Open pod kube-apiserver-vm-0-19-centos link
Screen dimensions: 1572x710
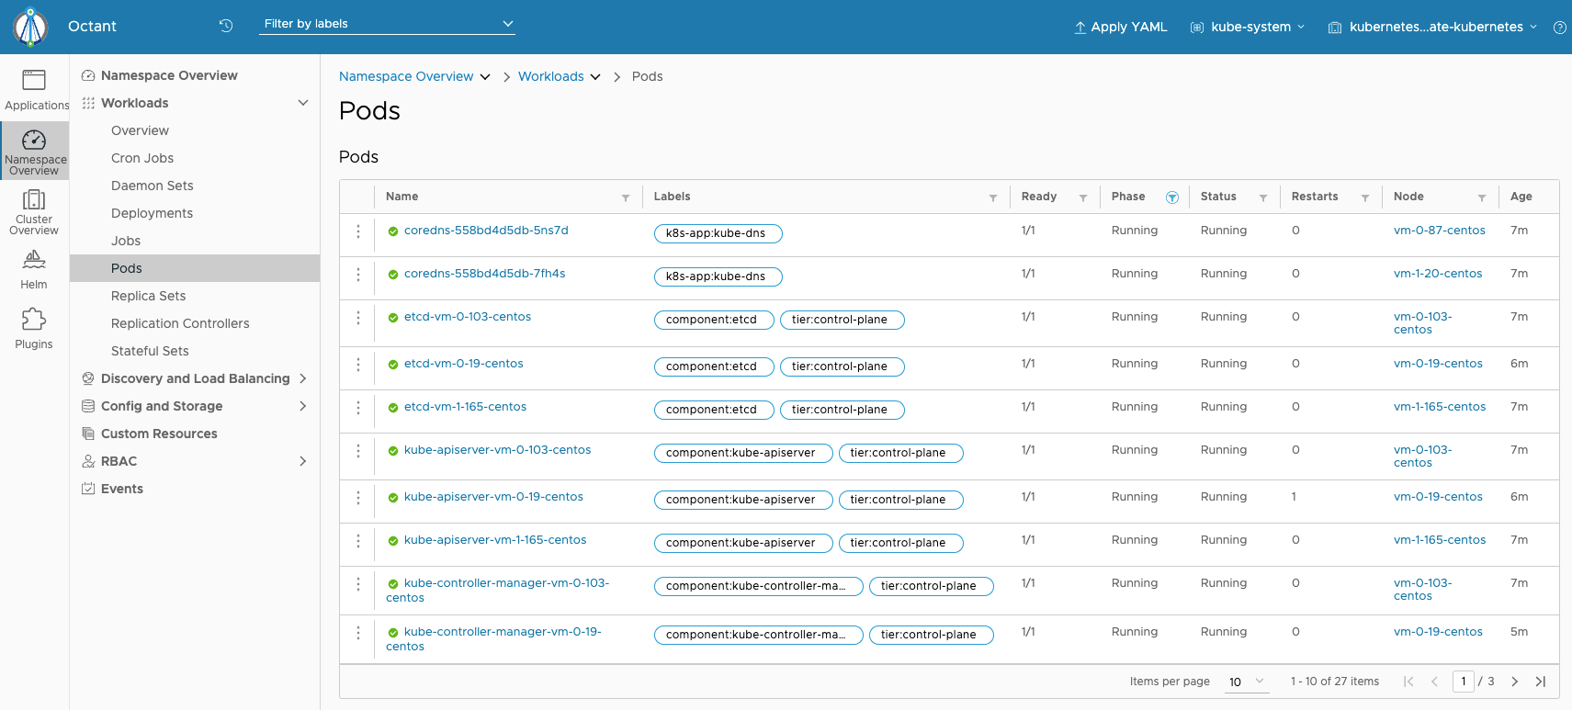[x=493, y=497]
